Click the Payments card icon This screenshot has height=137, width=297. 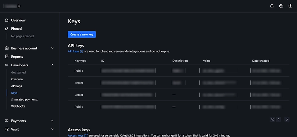(x=6, y=121)
